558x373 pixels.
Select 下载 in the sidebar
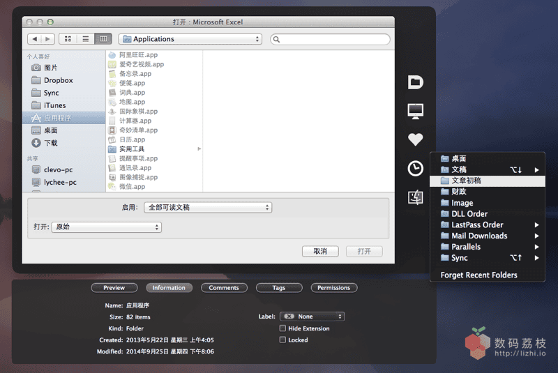pos(64,143)
